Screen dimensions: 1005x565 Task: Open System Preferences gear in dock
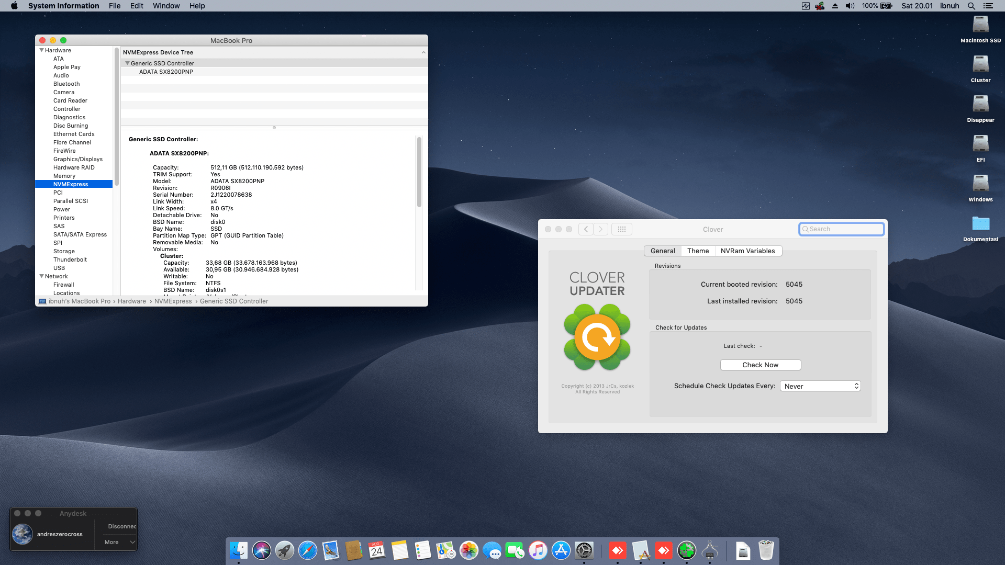[584, 550]
